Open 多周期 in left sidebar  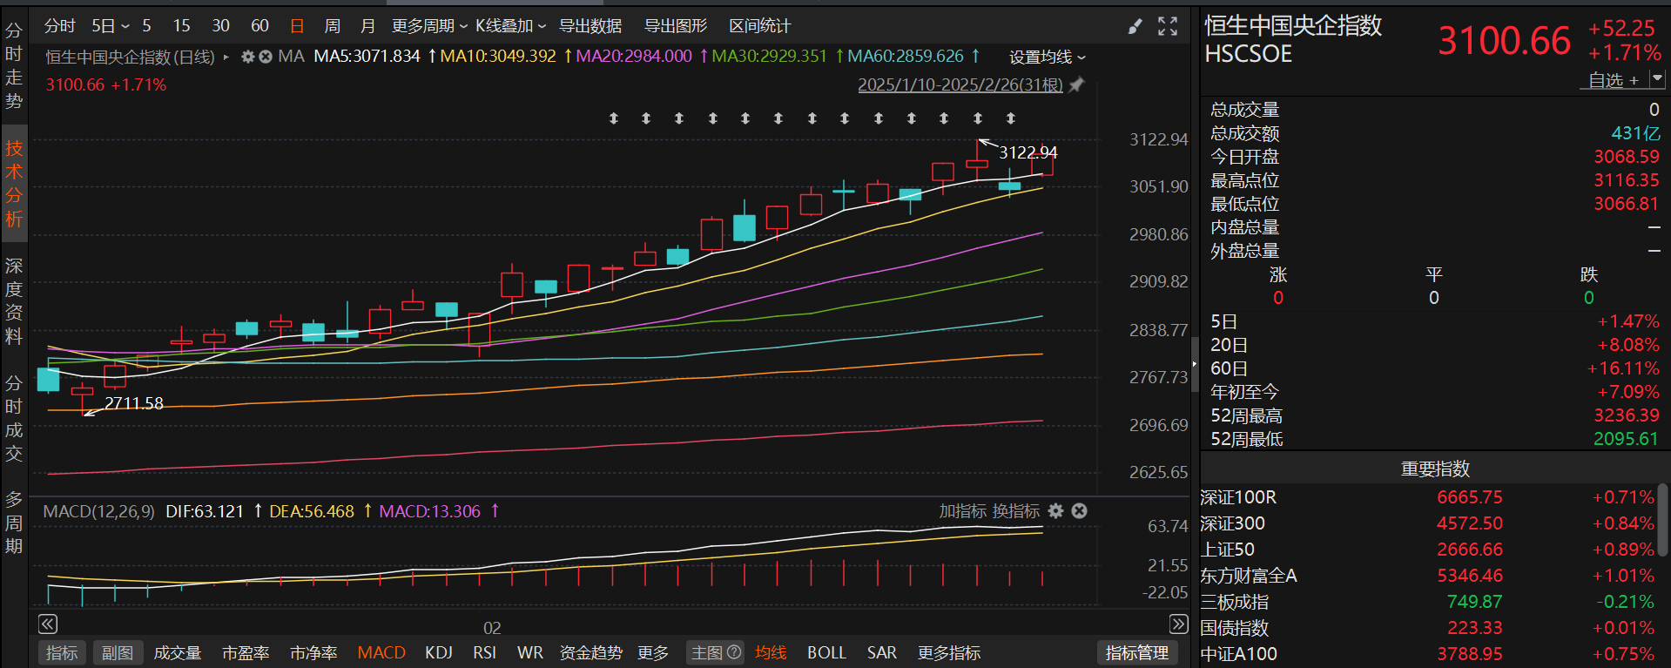click(14, 523)
